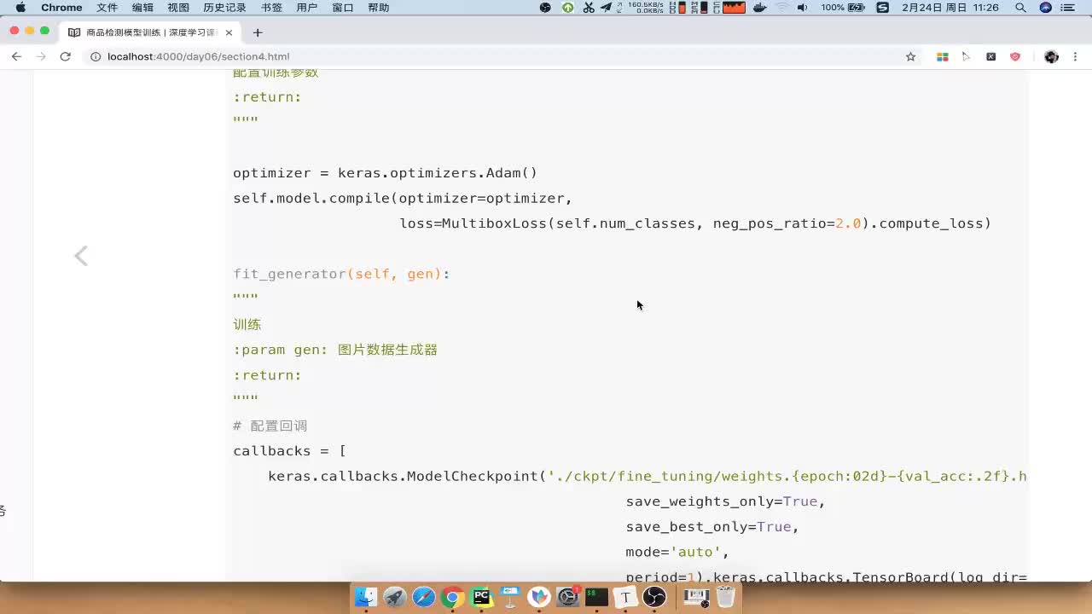
Task: Open the 用户 menu
Action: (x=306, y=8)
